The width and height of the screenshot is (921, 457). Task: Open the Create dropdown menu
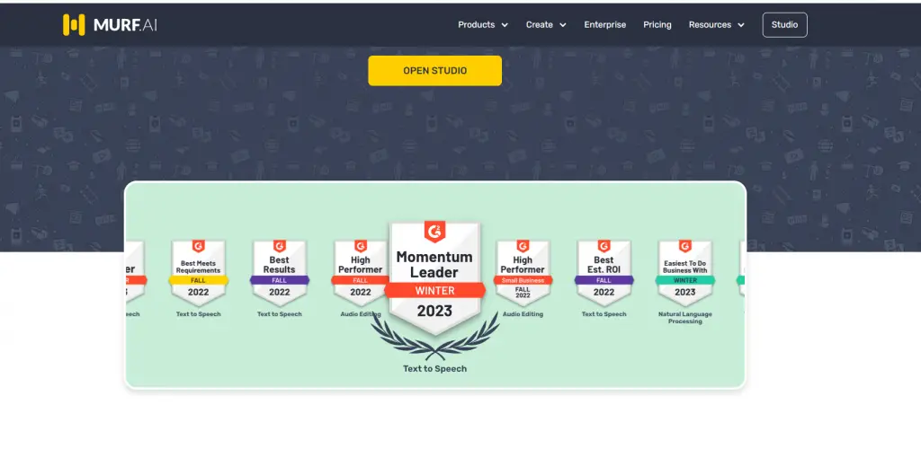(546, 25)
